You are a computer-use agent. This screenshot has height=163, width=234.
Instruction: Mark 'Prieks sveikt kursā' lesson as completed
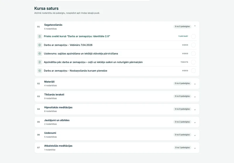point(193,36)
